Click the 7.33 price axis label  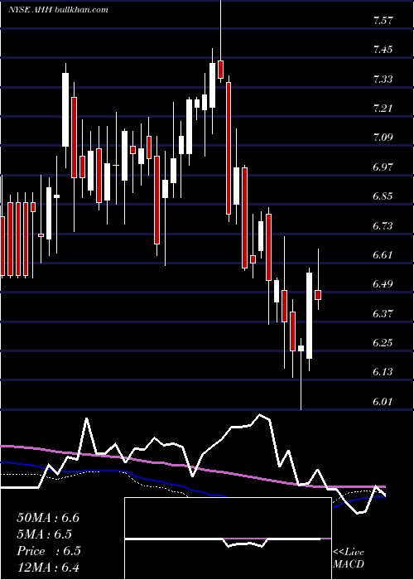coord(383,80)
